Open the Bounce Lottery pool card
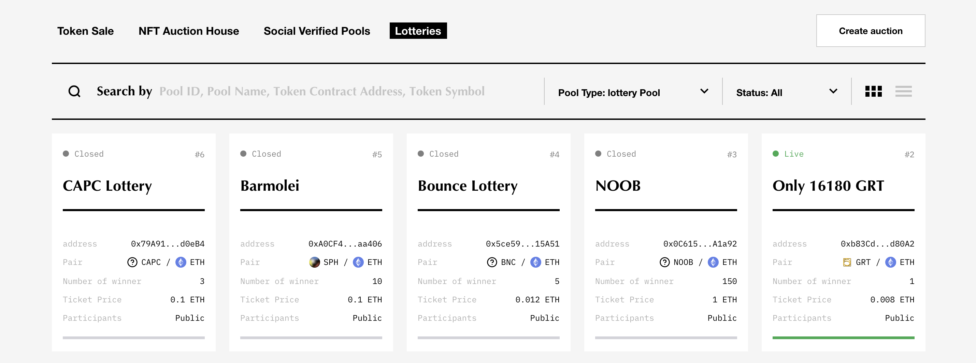This screenshot has height=363, width=976. coord(468,186)
